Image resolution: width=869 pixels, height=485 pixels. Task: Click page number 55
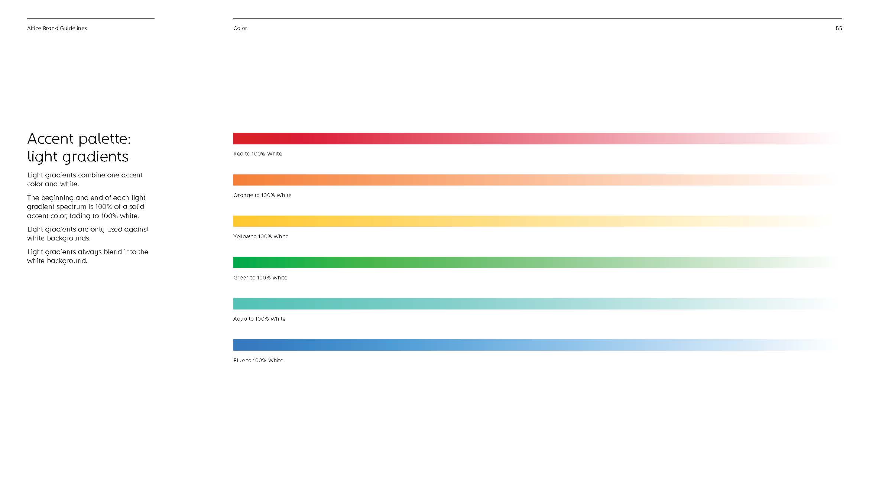click(x=839, y=28)
